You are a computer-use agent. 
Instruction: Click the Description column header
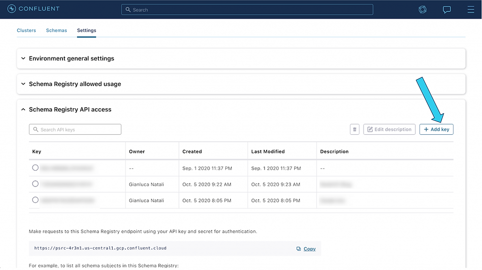coord(334,151)
